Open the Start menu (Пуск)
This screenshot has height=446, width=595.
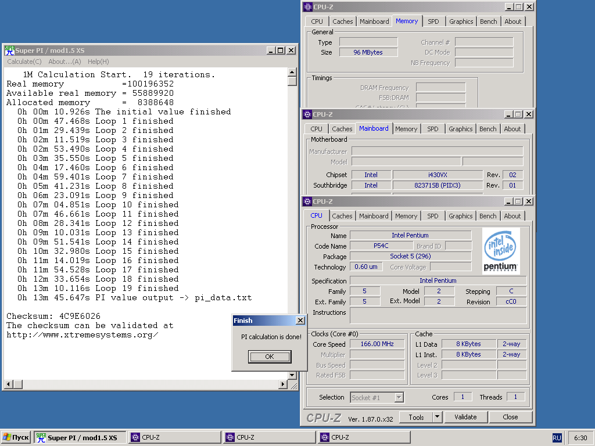(x=16, y=437)
